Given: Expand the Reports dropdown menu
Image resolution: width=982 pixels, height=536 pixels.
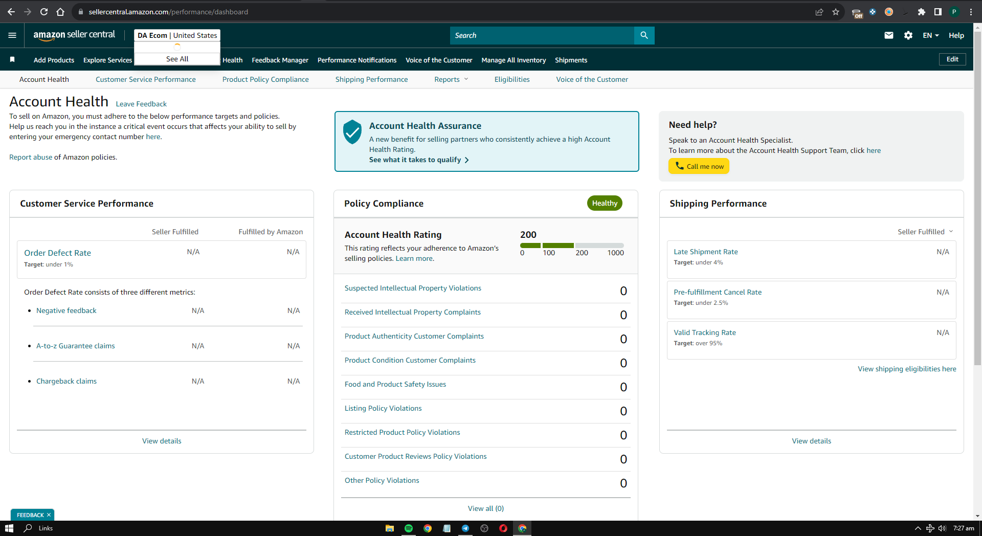Looking at the screenshot, I should tap(451, 79).
